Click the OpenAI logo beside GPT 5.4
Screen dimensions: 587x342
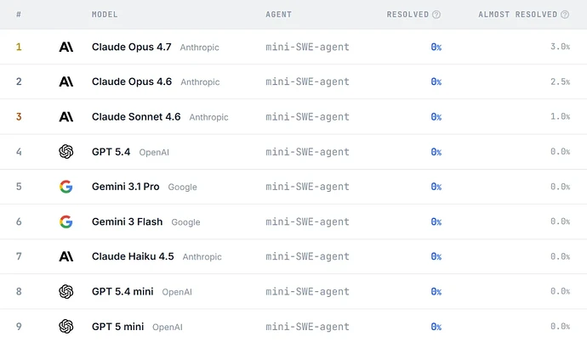tap(66, 152)
